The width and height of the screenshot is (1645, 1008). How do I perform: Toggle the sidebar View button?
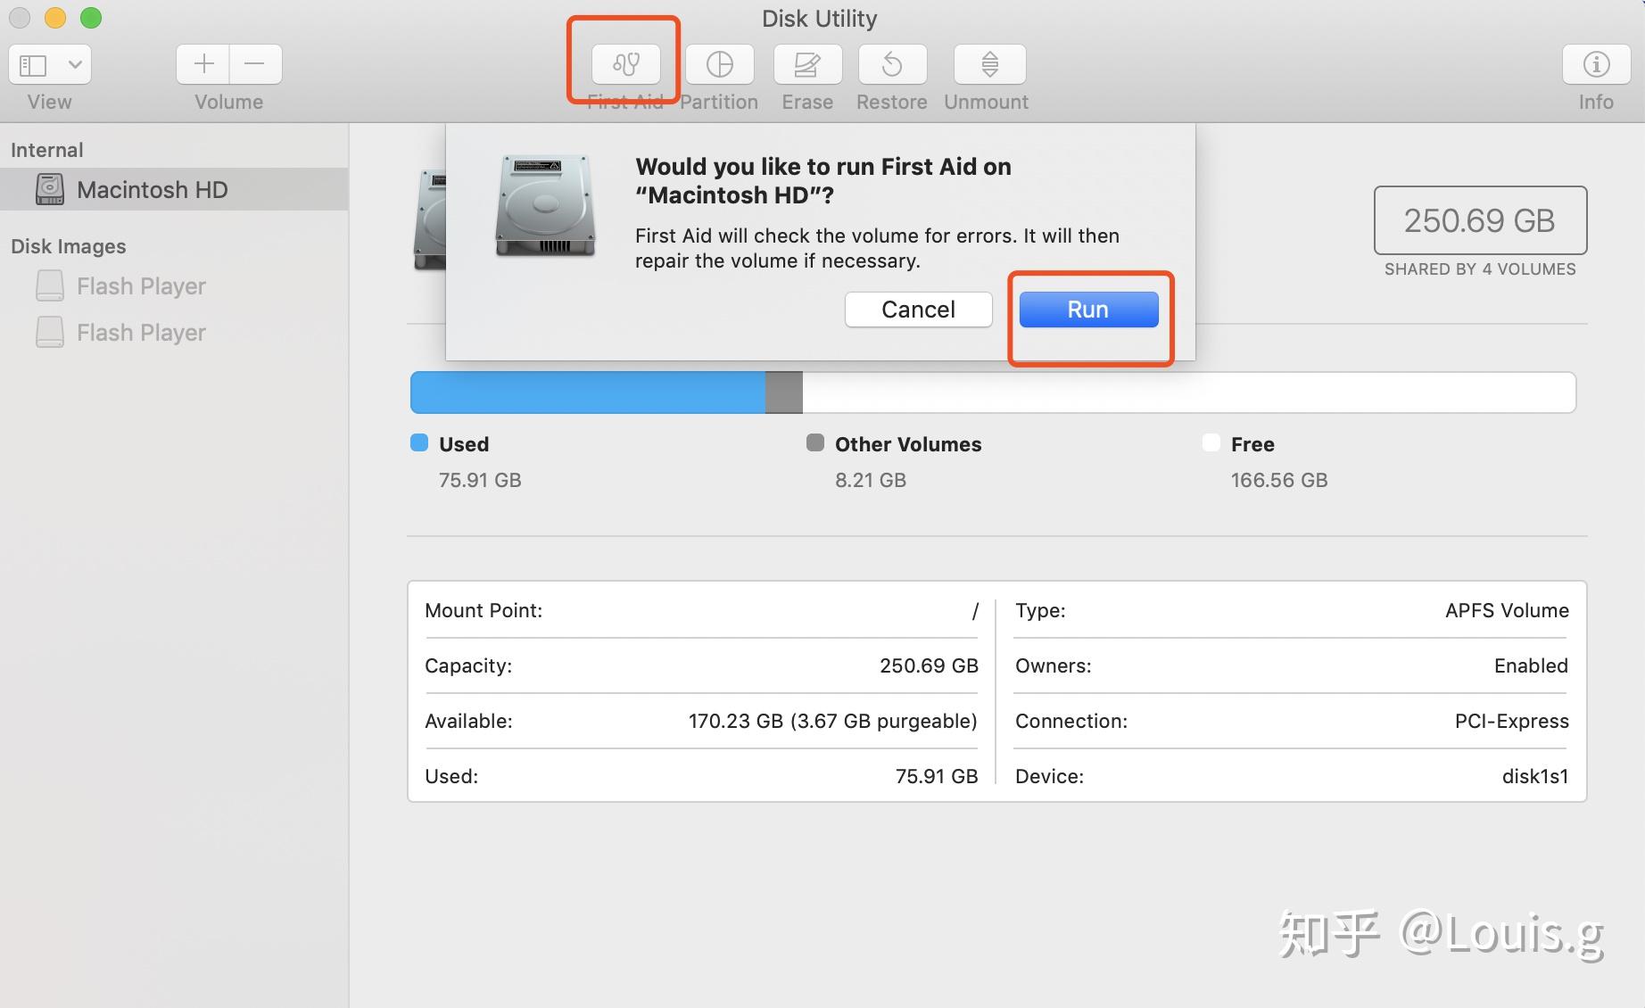click(34, 64)
